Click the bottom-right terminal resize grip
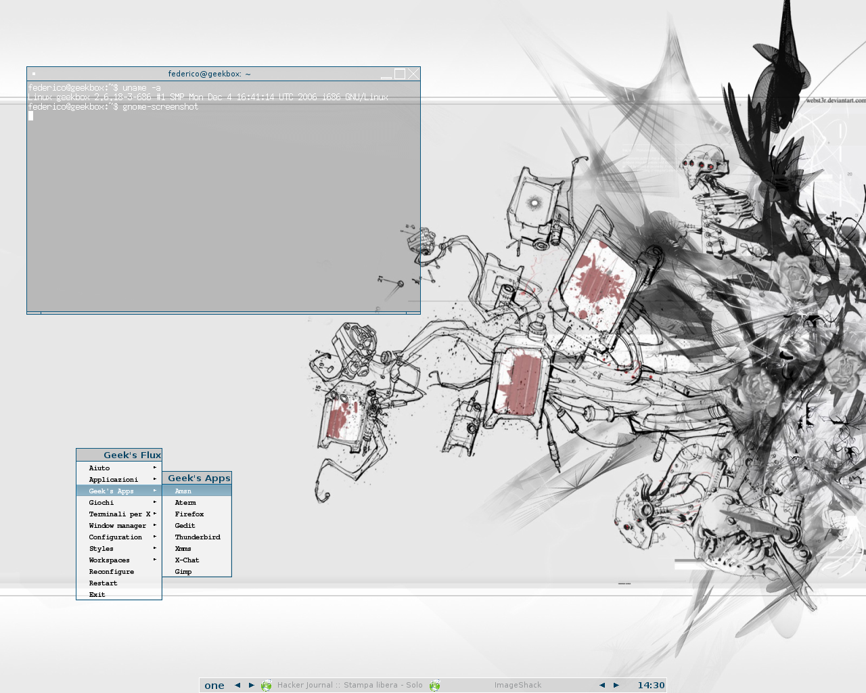Viewport: 866px width, 693px height. (x=413, y=313)
